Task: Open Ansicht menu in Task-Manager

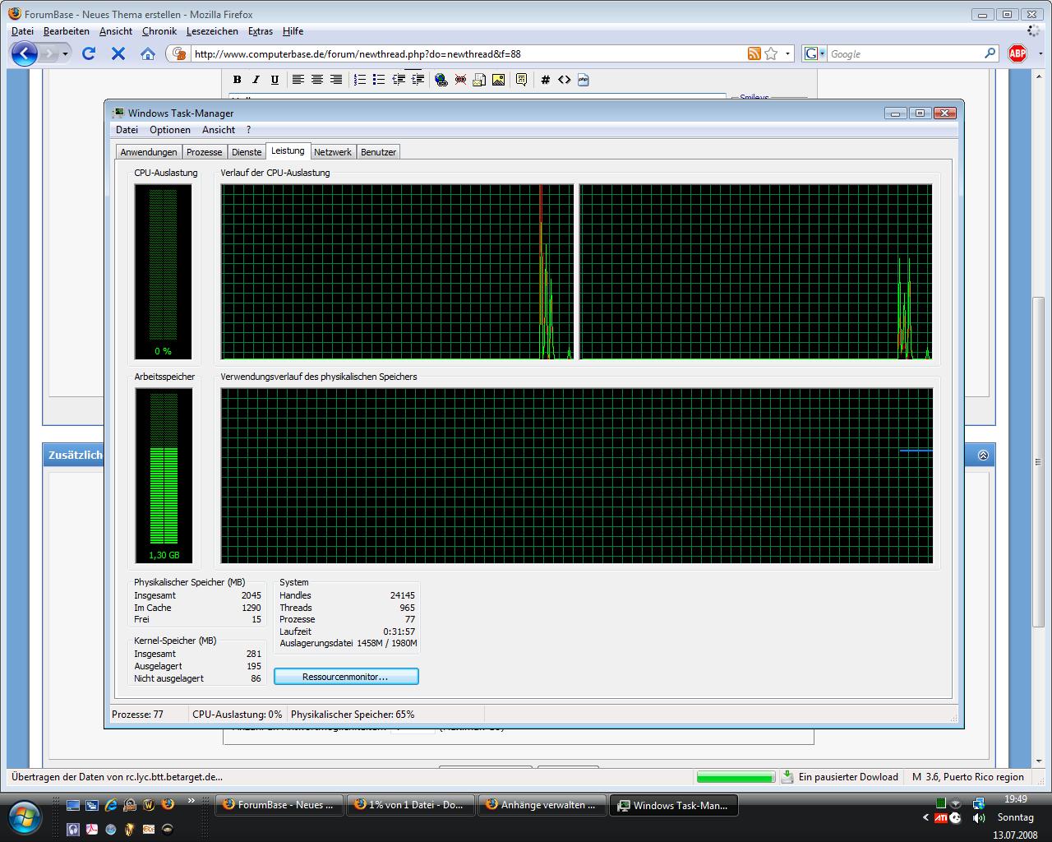Action: 219,130
